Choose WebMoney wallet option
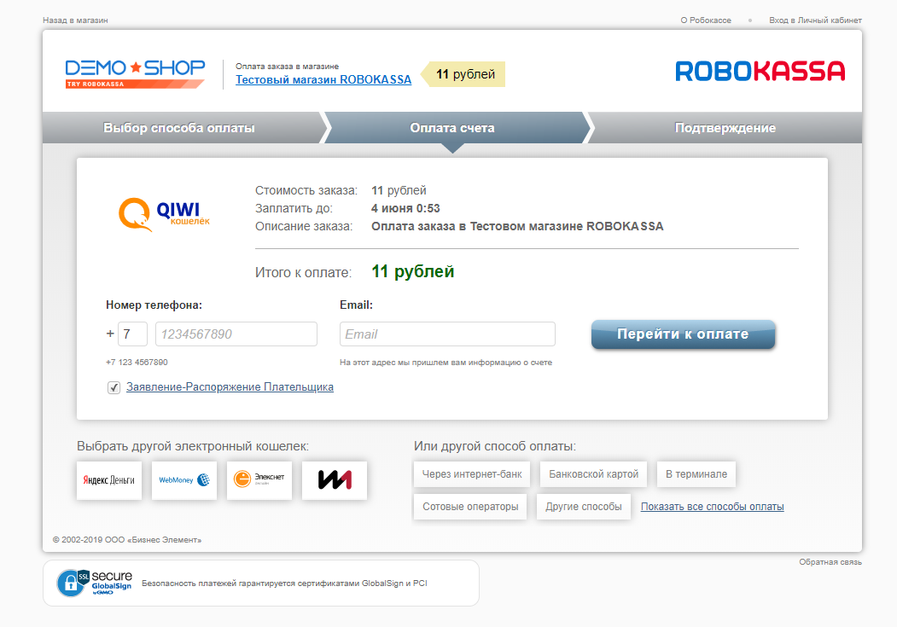 tap(183, 480)
